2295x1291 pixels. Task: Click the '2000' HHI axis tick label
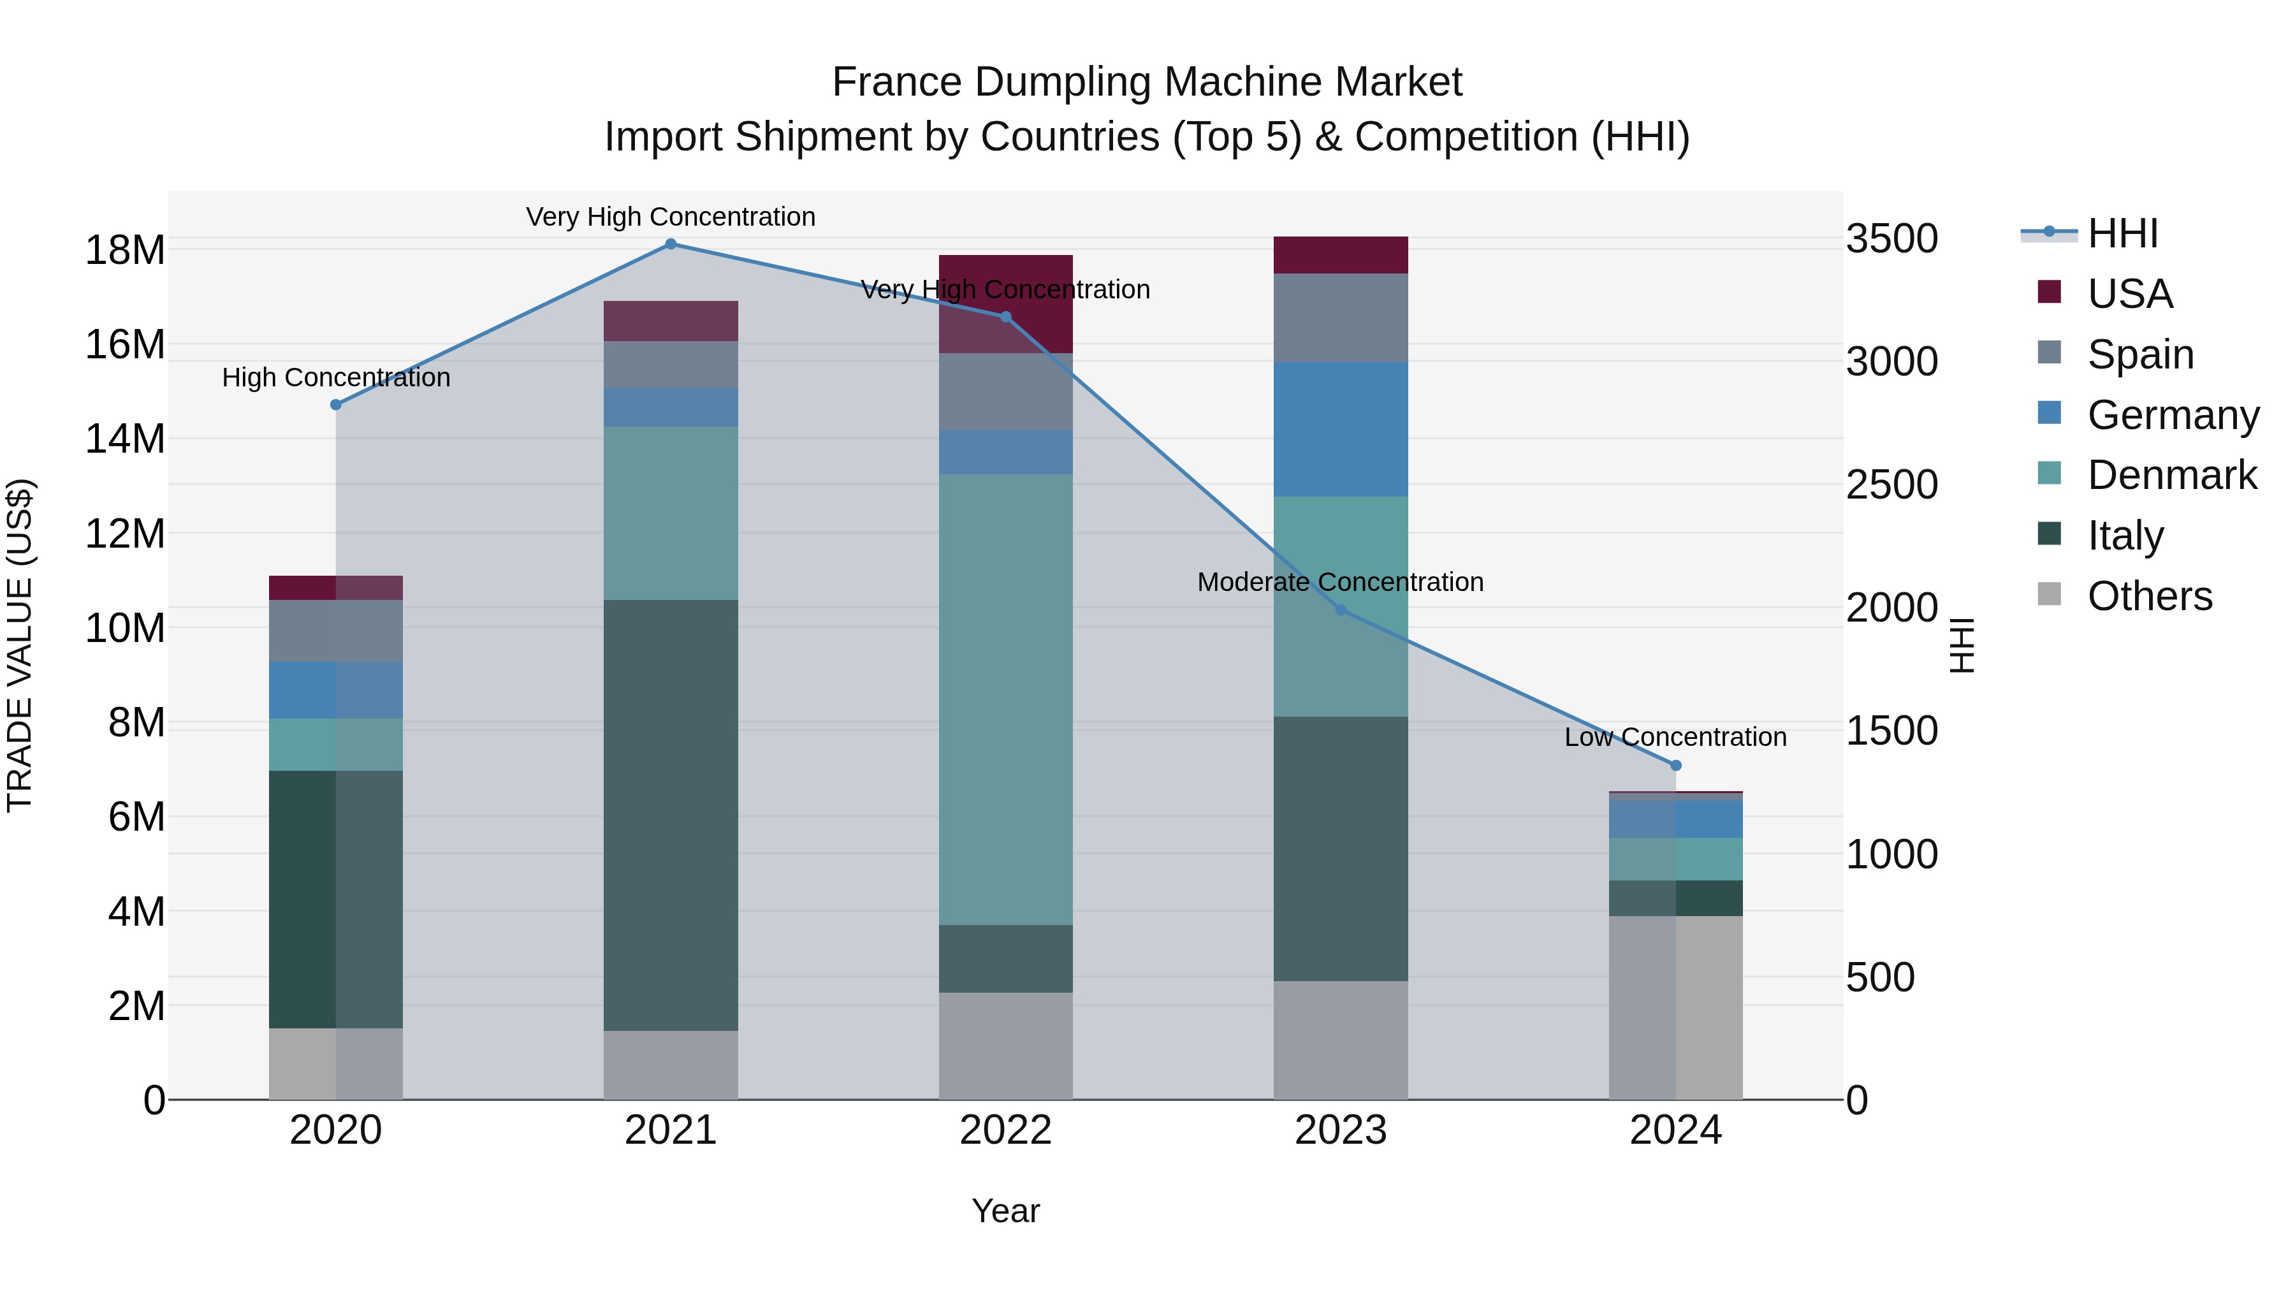[1891, 609]
